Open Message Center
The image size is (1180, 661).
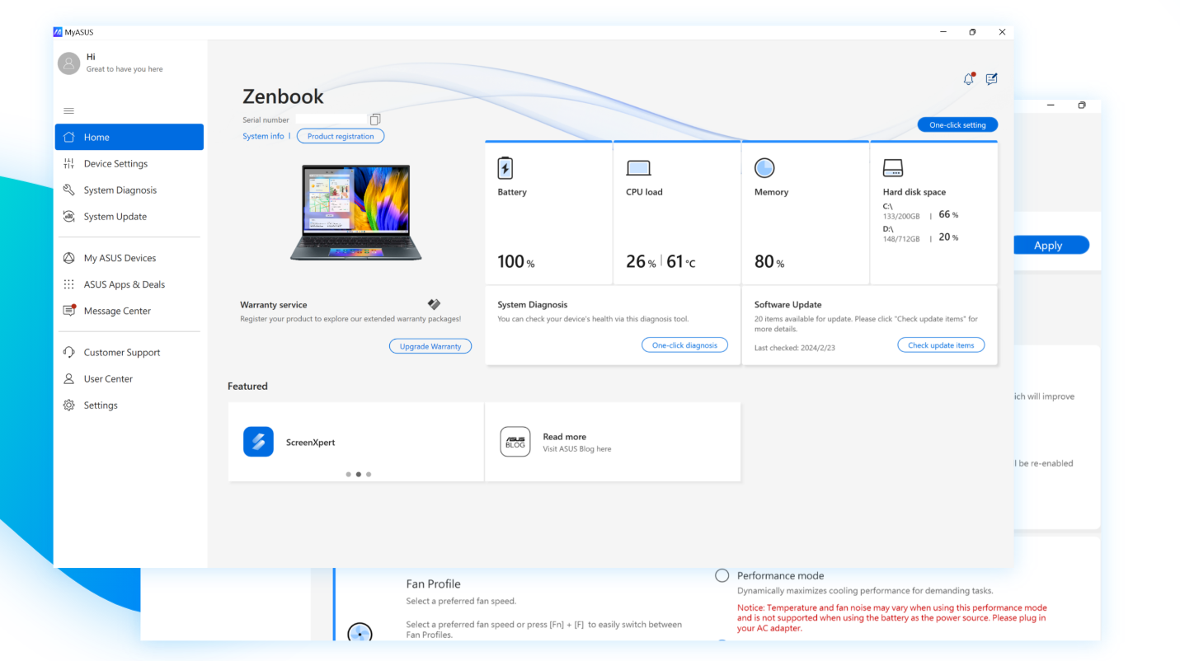[129, 311]
